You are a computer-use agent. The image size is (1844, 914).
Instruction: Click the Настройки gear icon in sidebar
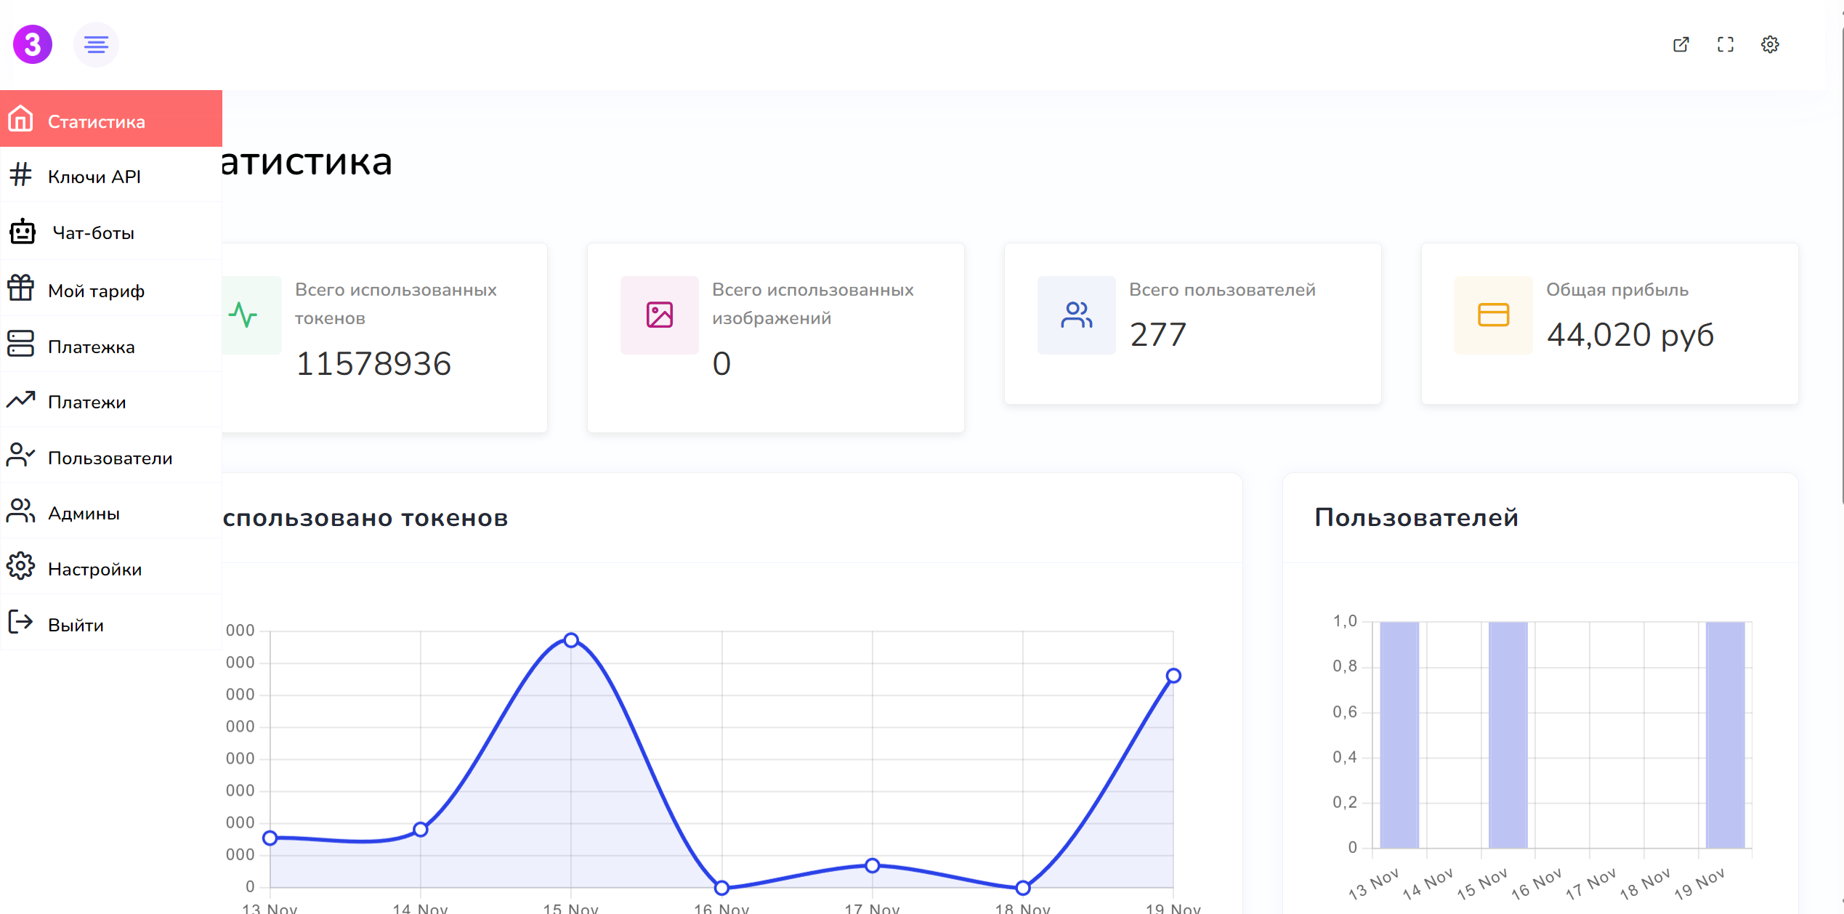click(x=21, y=567)
